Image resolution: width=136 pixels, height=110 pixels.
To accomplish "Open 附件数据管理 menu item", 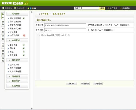I will coord(15,68).
